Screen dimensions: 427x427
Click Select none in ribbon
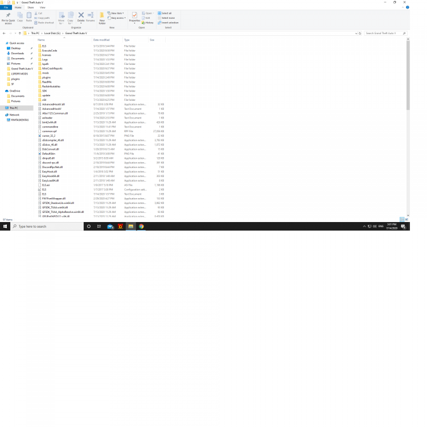[166, 18]
